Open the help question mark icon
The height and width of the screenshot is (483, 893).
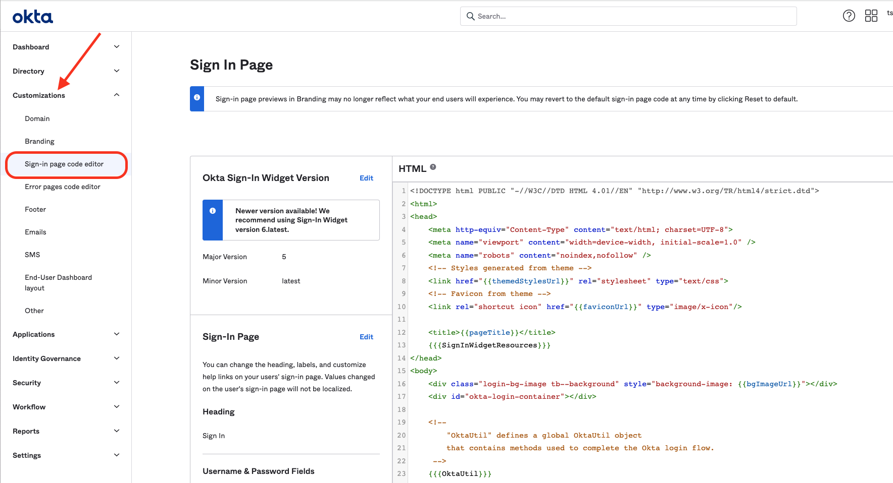[849, 16]
